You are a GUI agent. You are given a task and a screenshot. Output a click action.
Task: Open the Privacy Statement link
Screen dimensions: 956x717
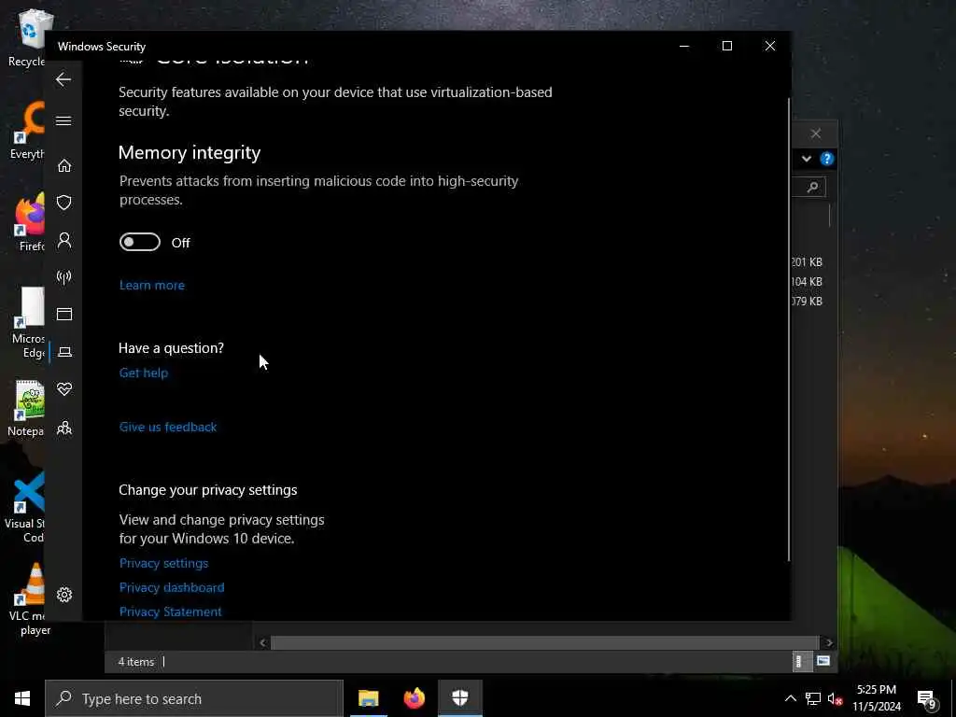tap(171, 612)
